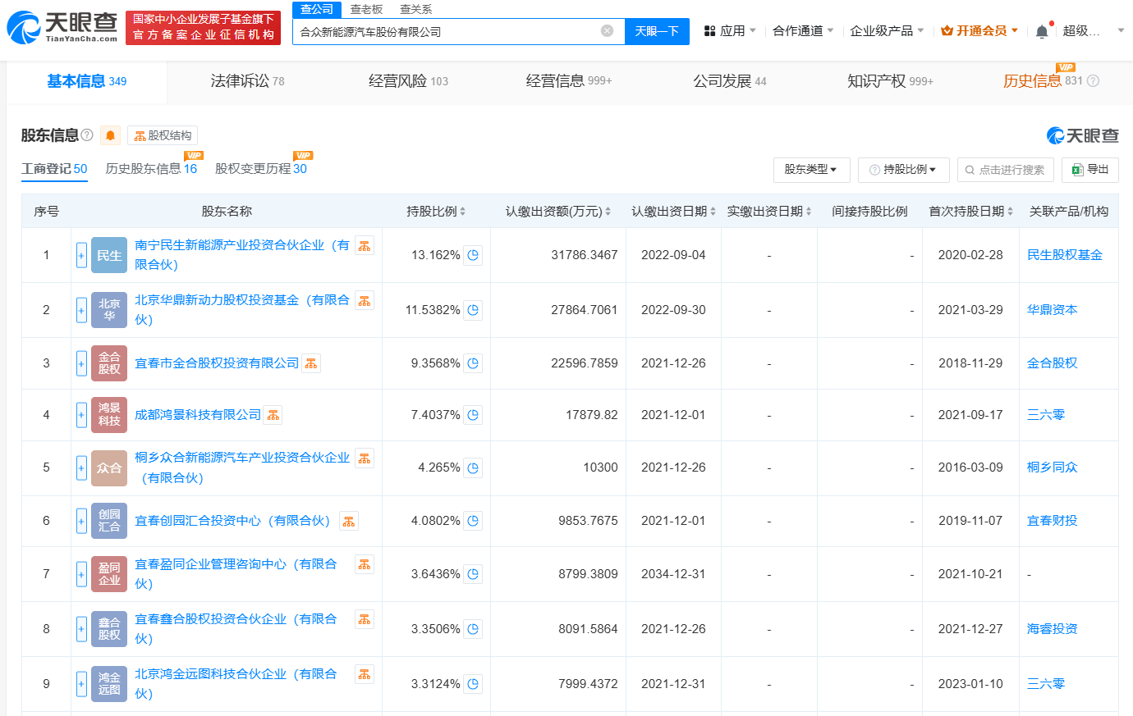Expand row 3 宜春市金合 with plus toggle
1133x716 pixels.
[81, 363]
